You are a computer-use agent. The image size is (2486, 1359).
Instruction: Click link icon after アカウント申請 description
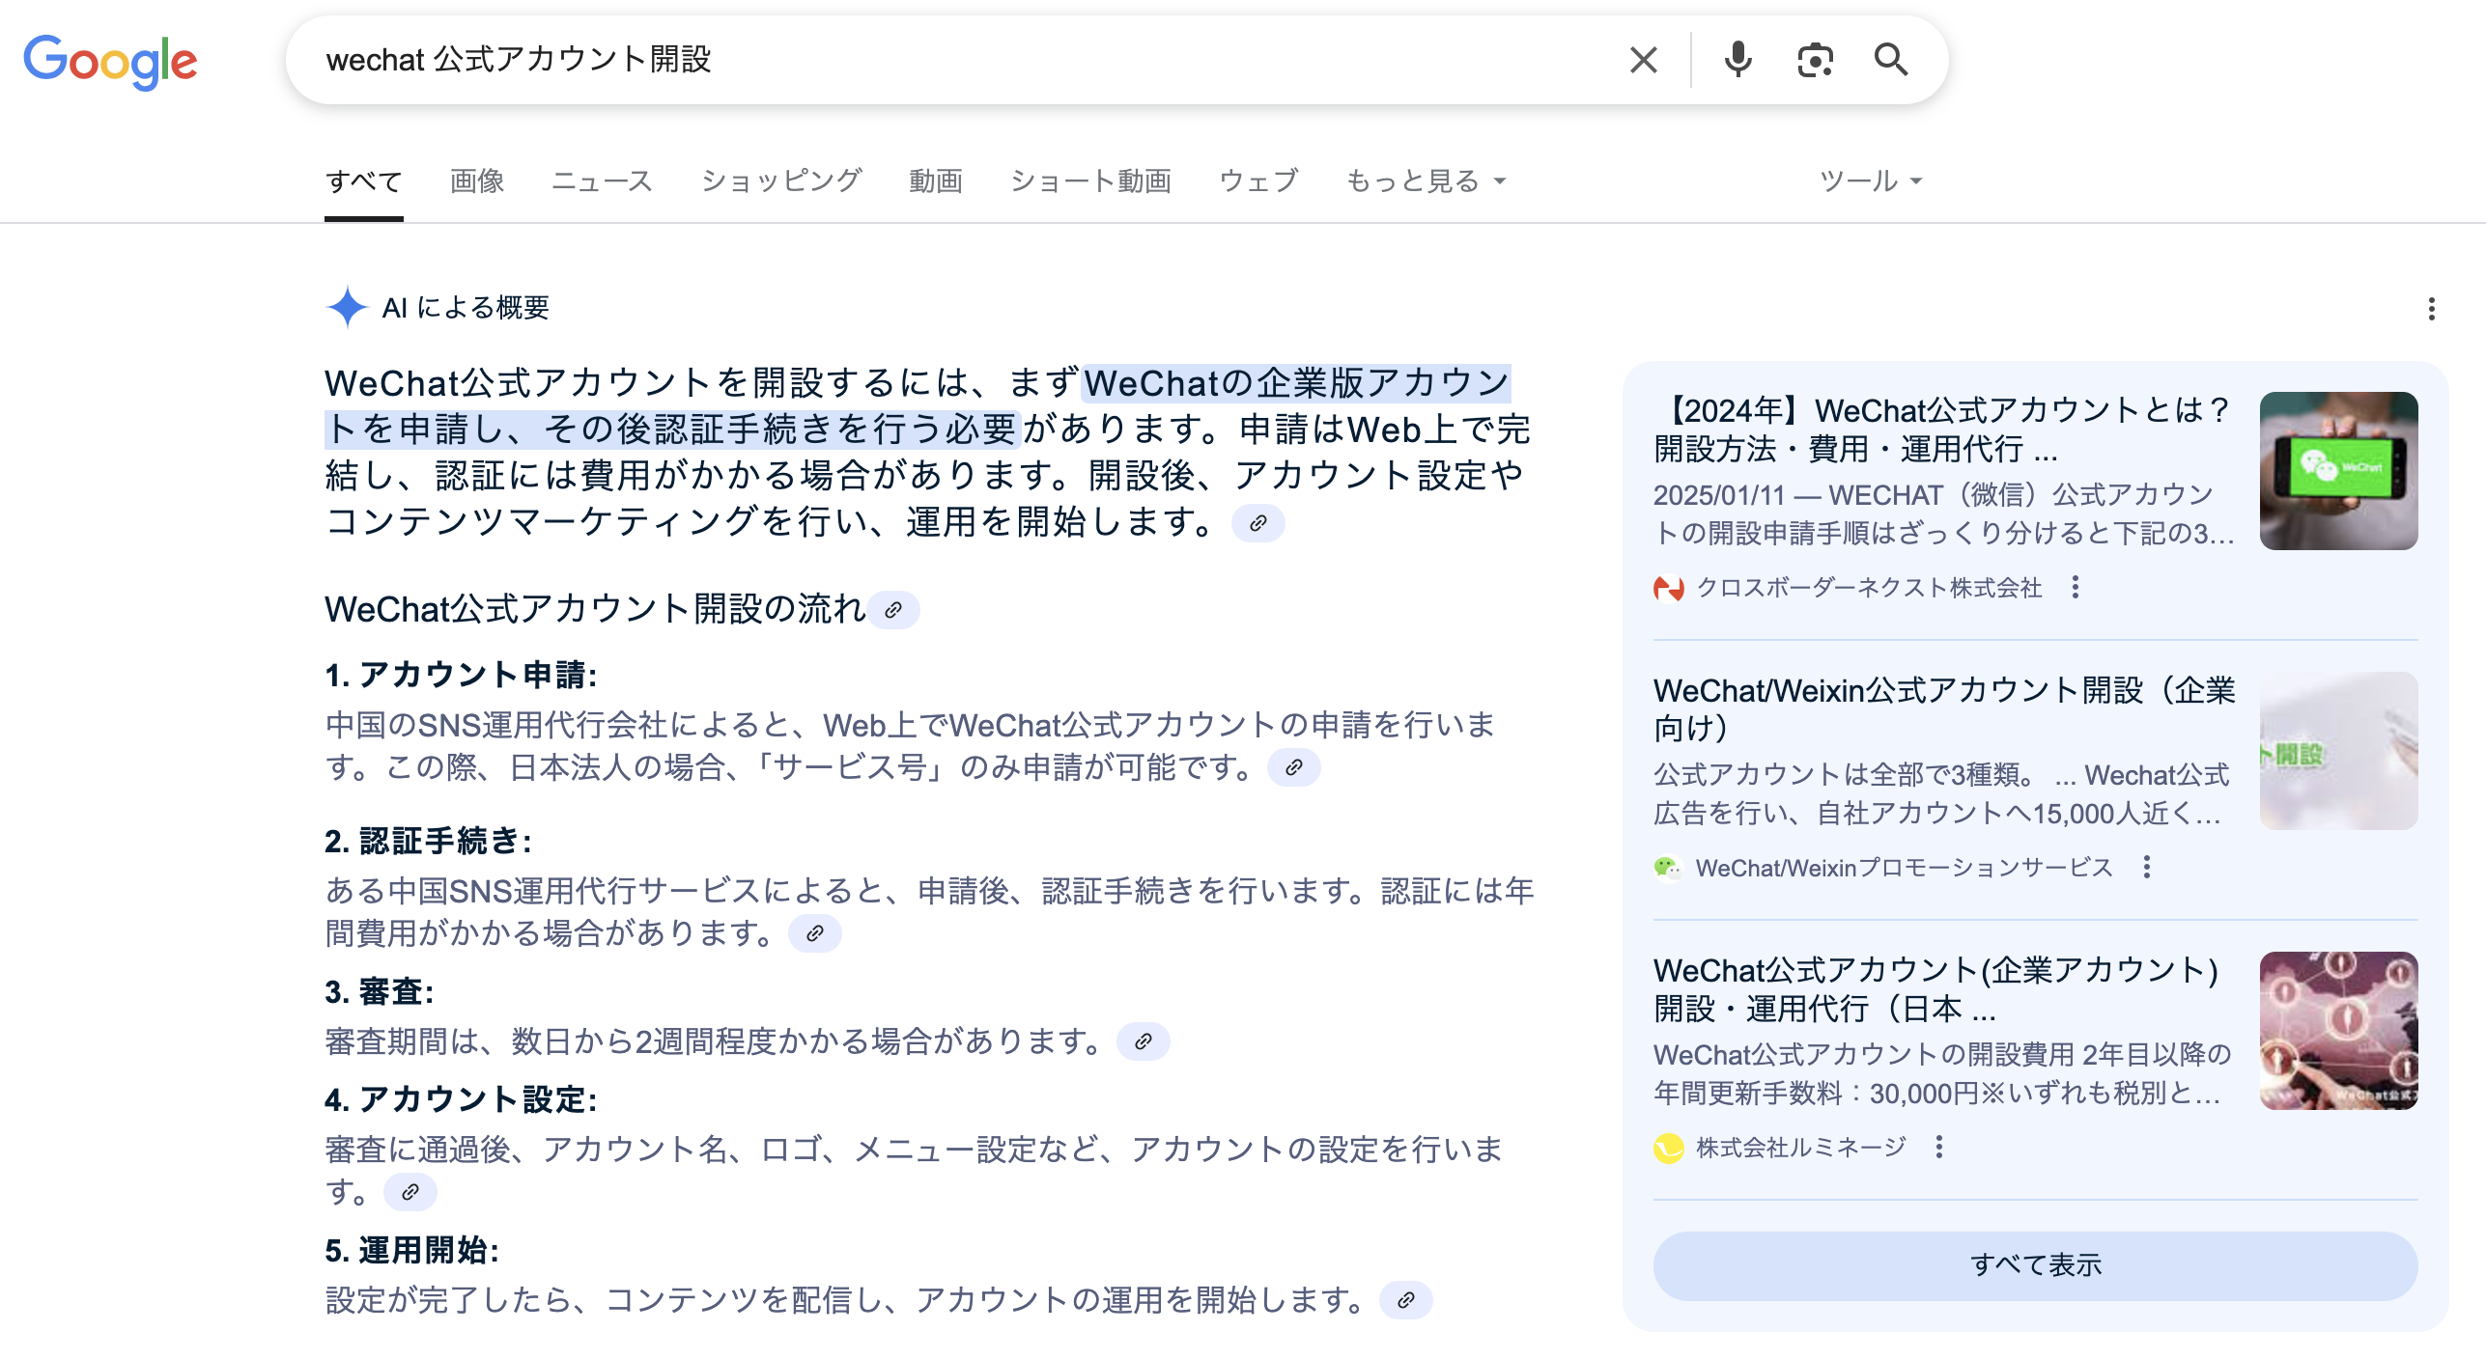coord(1293,767)
